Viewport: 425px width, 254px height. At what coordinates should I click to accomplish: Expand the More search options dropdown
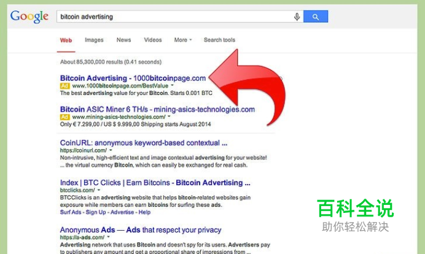point(183,40)
